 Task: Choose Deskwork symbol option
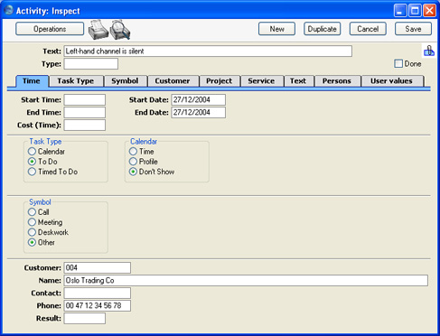pyautogui.click(x=32, y=232)
